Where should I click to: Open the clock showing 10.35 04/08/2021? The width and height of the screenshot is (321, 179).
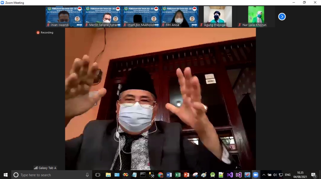point(300,175)
